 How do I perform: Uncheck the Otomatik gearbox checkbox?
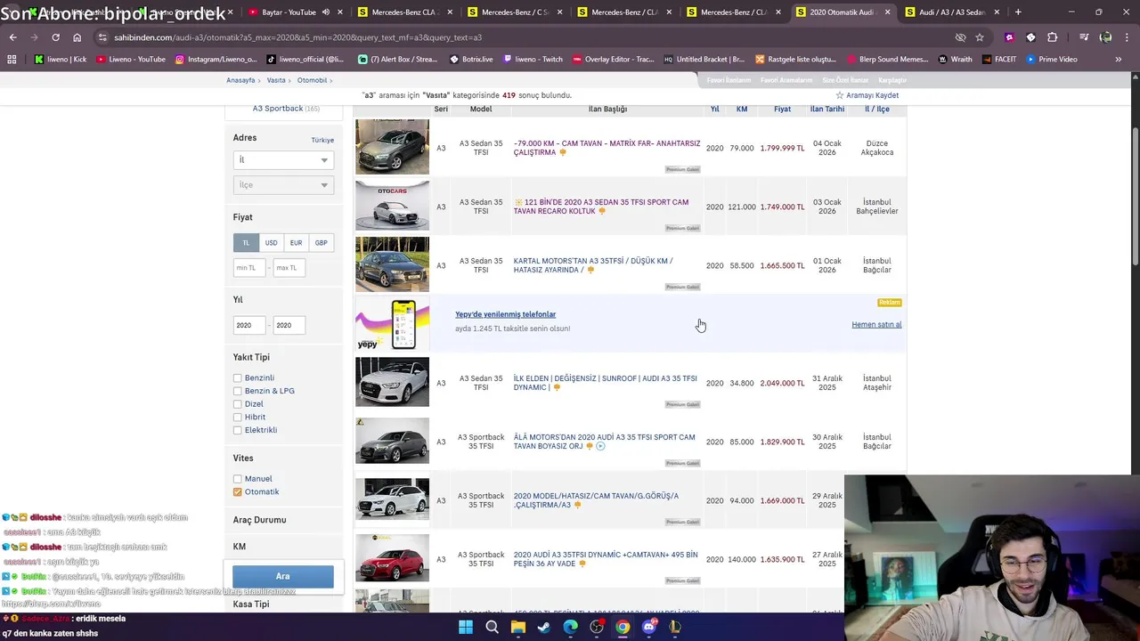pos(237,491)
